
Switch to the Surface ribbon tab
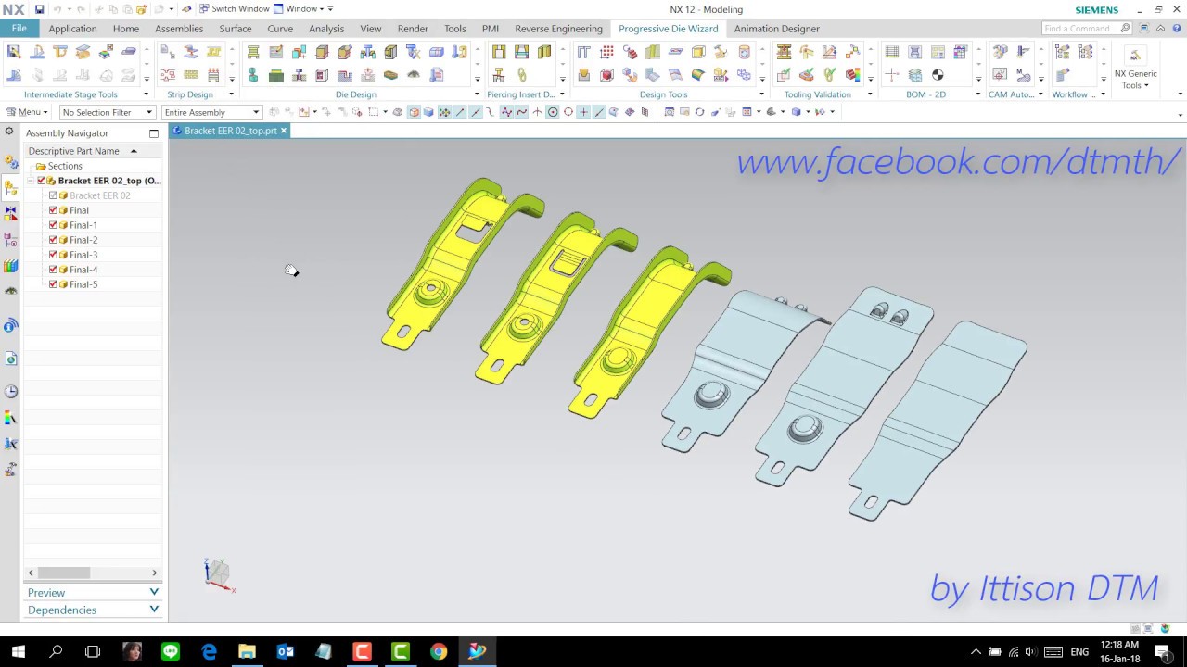click(x=236, y=29)
